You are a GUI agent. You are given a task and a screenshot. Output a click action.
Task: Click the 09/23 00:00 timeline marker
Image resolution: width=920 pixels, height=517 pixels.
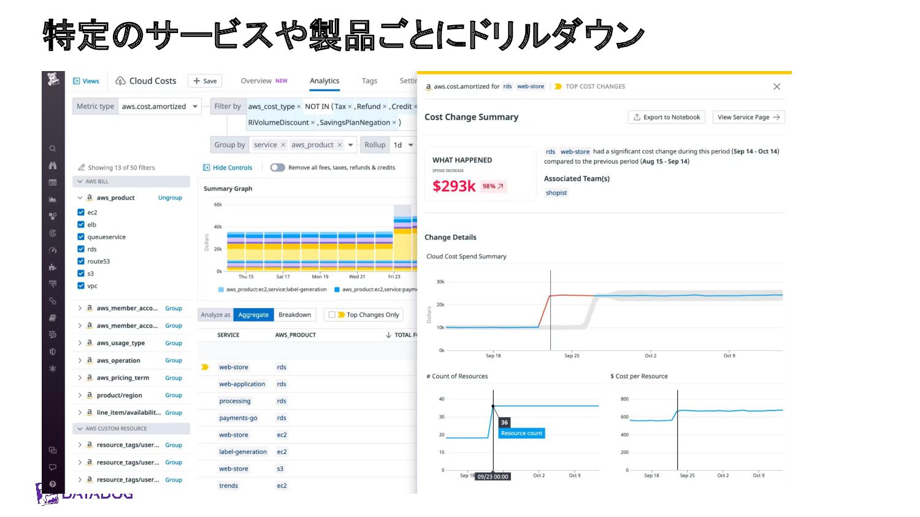point(493,477)
